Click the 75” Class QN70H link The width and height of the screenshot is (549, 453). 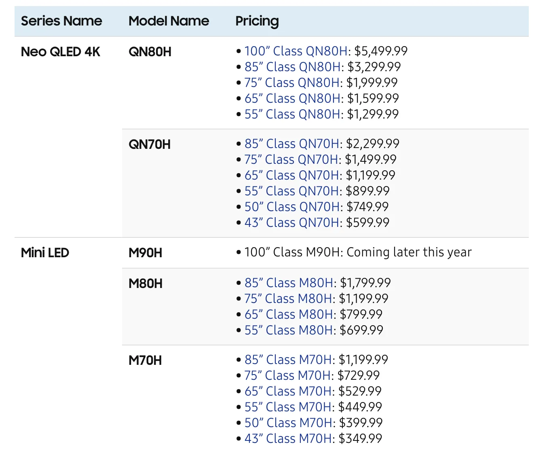291,160
